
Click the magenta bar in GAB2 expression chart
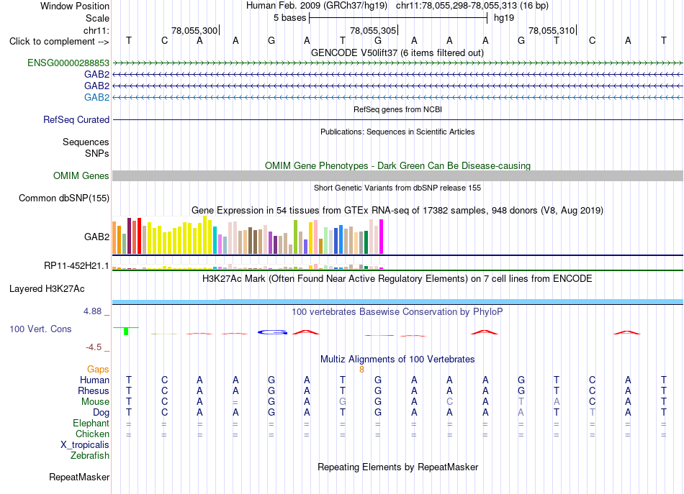click(382, 237)
